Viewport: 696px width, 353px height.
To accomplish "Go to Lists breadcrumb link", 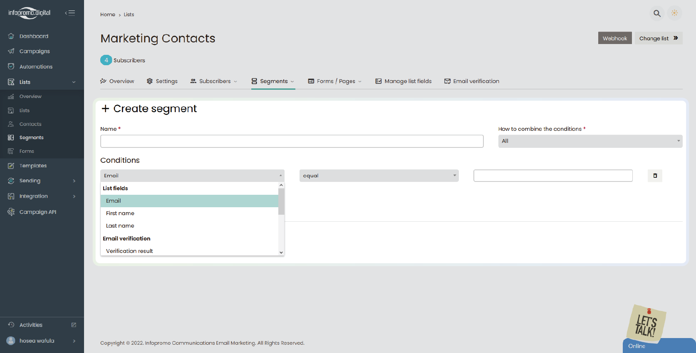I will [129, 15].
